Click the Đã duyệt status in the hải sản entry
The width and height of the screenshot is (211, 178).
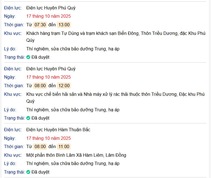40,118
